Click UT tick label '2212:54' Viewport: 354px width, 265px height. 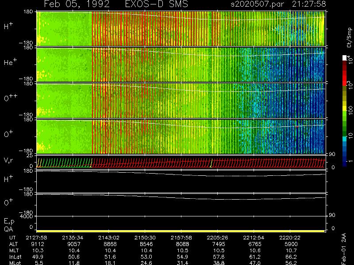coord(254,238)
